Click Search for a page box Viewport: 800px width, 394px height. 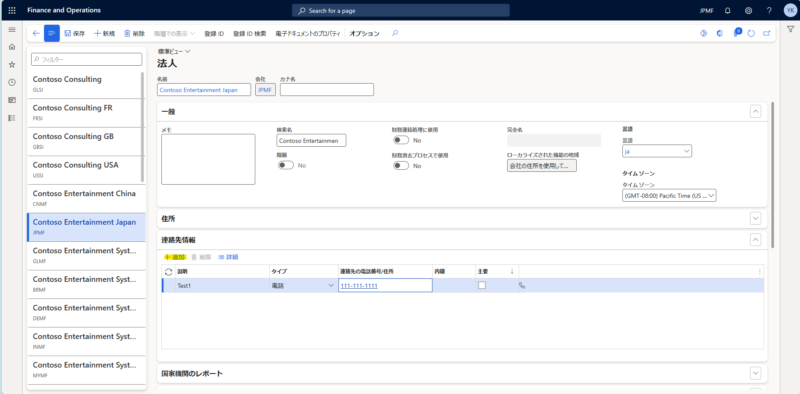pos(401,11)
